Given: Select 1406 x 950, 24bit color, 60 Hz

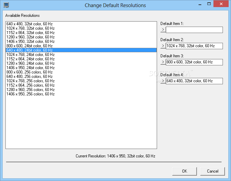Looking at the screenshot, I should click(81, 68).
